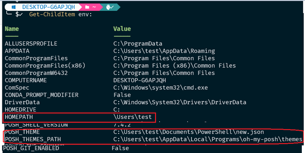The image size is (305, 153).
Task: Select the ALLUSERSPROFILE variable name
Action: 31,44
